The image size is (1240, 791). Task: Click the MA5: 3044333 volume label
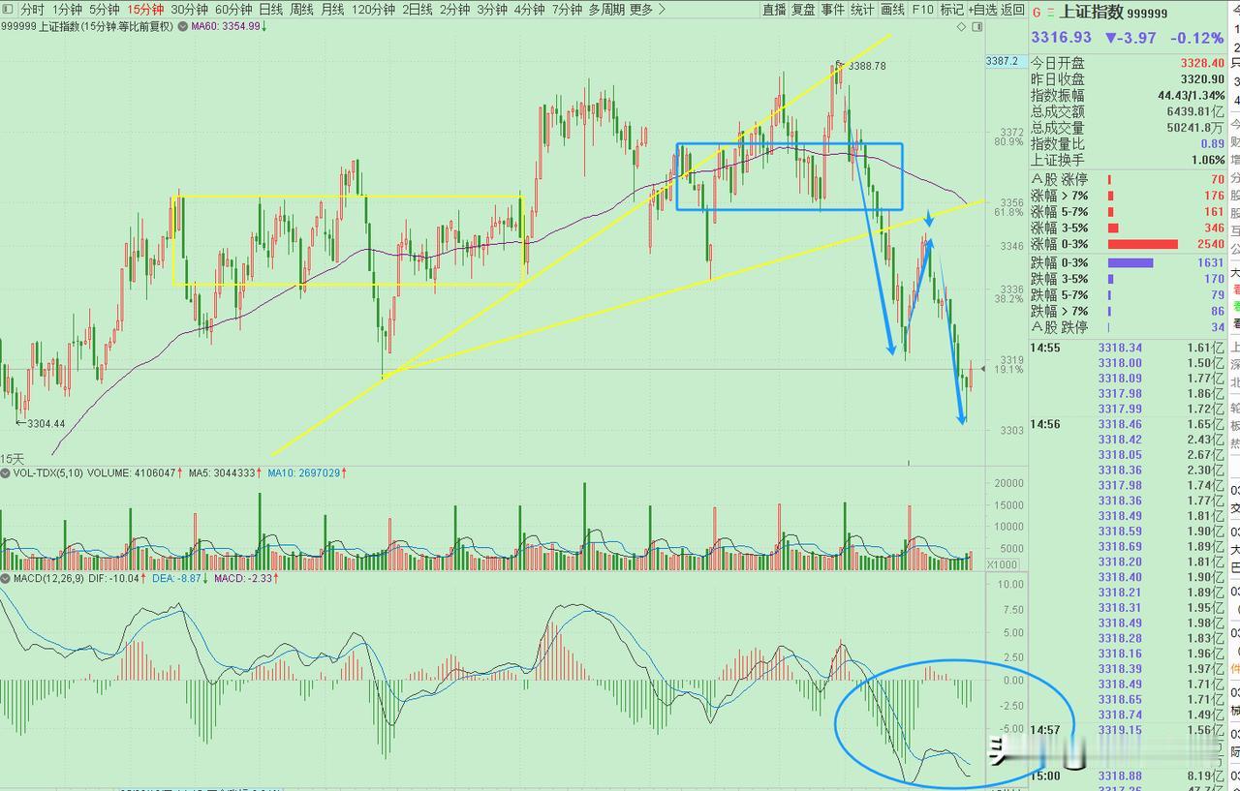[226, 473]
